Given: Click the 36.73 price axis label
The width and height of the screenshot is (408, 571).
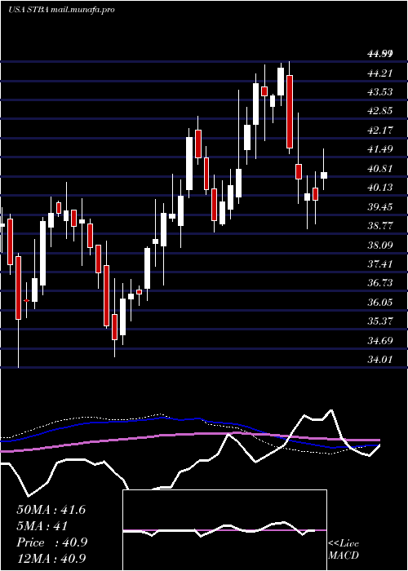Looking at the screenshot, I should tap(380, 283).
